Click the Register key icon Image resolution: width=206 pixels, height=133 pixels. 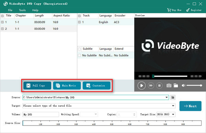188,10
